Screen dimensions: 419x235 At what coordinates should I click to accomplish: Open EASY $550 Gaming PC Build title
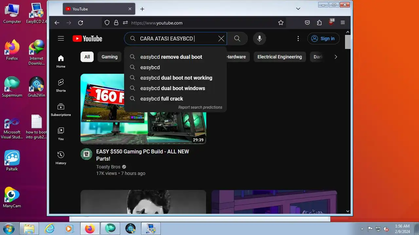tap(142, 155)
